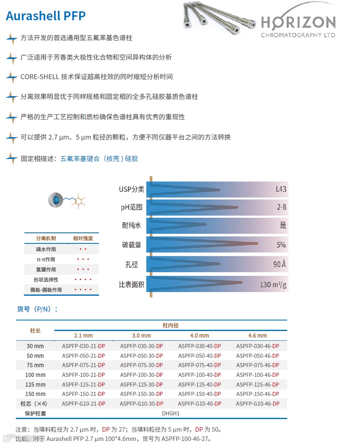
Task: Click the 耐纯水 value 是
Action: point(283,225)
